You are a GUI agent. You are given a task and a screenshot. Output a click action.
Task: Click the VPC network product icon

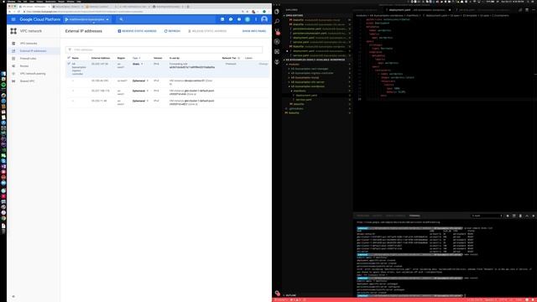coord(13,31)
